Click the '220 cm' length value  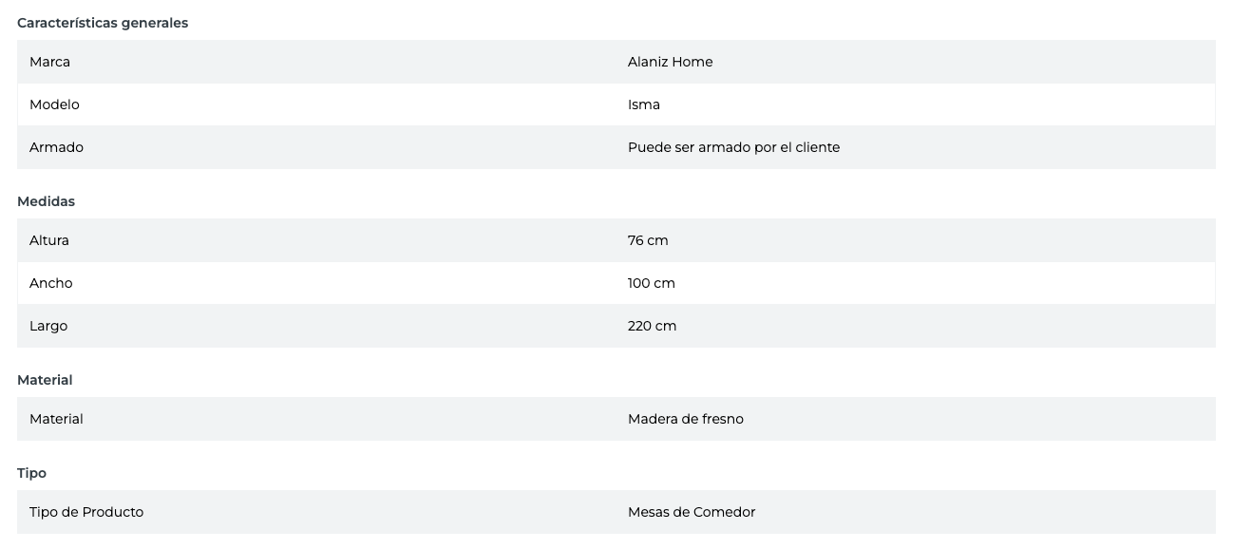pyautogui.click(x=652, y=326)
